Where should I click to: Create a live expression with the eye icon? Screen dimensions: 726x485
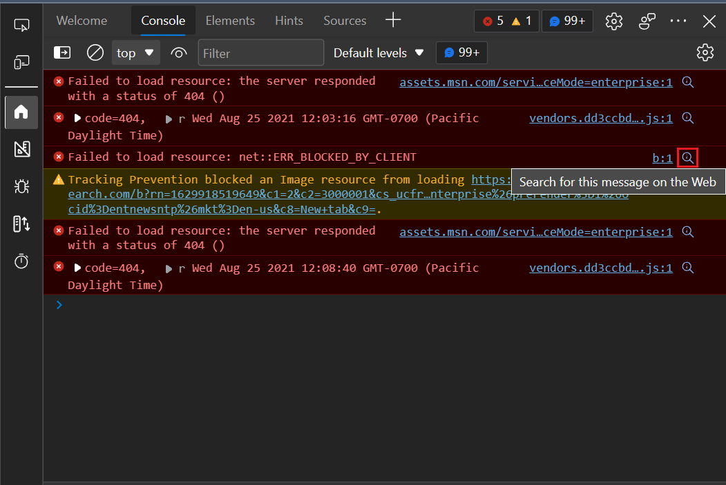pos(178,52)
